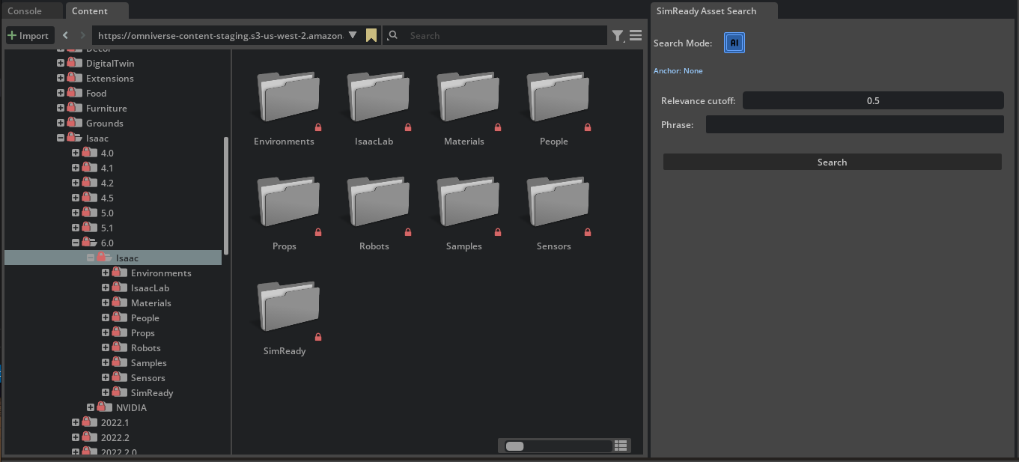Go forward with the right arrow
This screenshot has height=462, width=1019.
coord(82,35)
